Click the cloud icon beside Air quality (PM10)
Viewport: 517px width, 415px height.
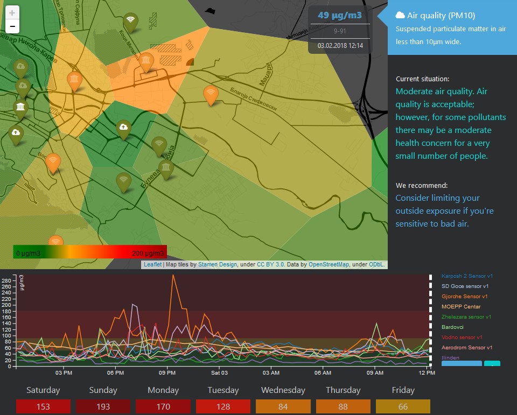tap(400, 15)
